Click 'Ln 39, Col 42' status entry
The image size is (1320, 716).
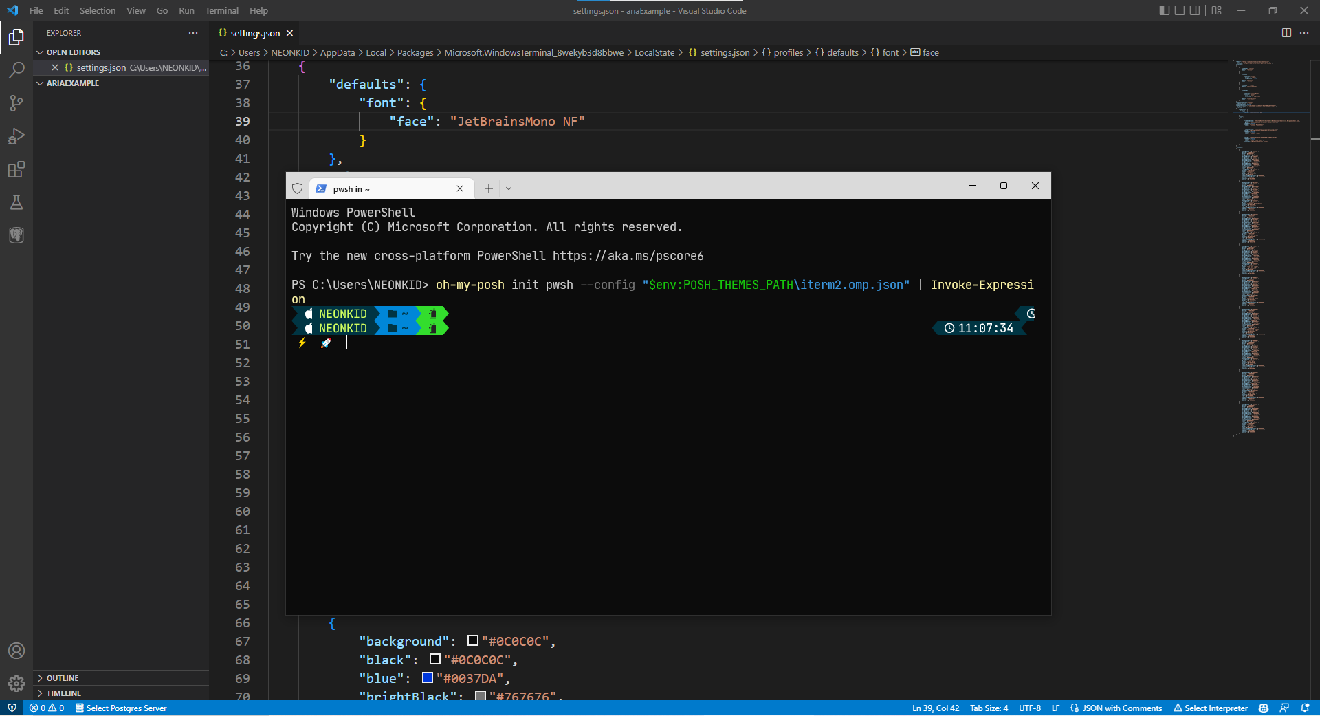(x=936, y=708)
